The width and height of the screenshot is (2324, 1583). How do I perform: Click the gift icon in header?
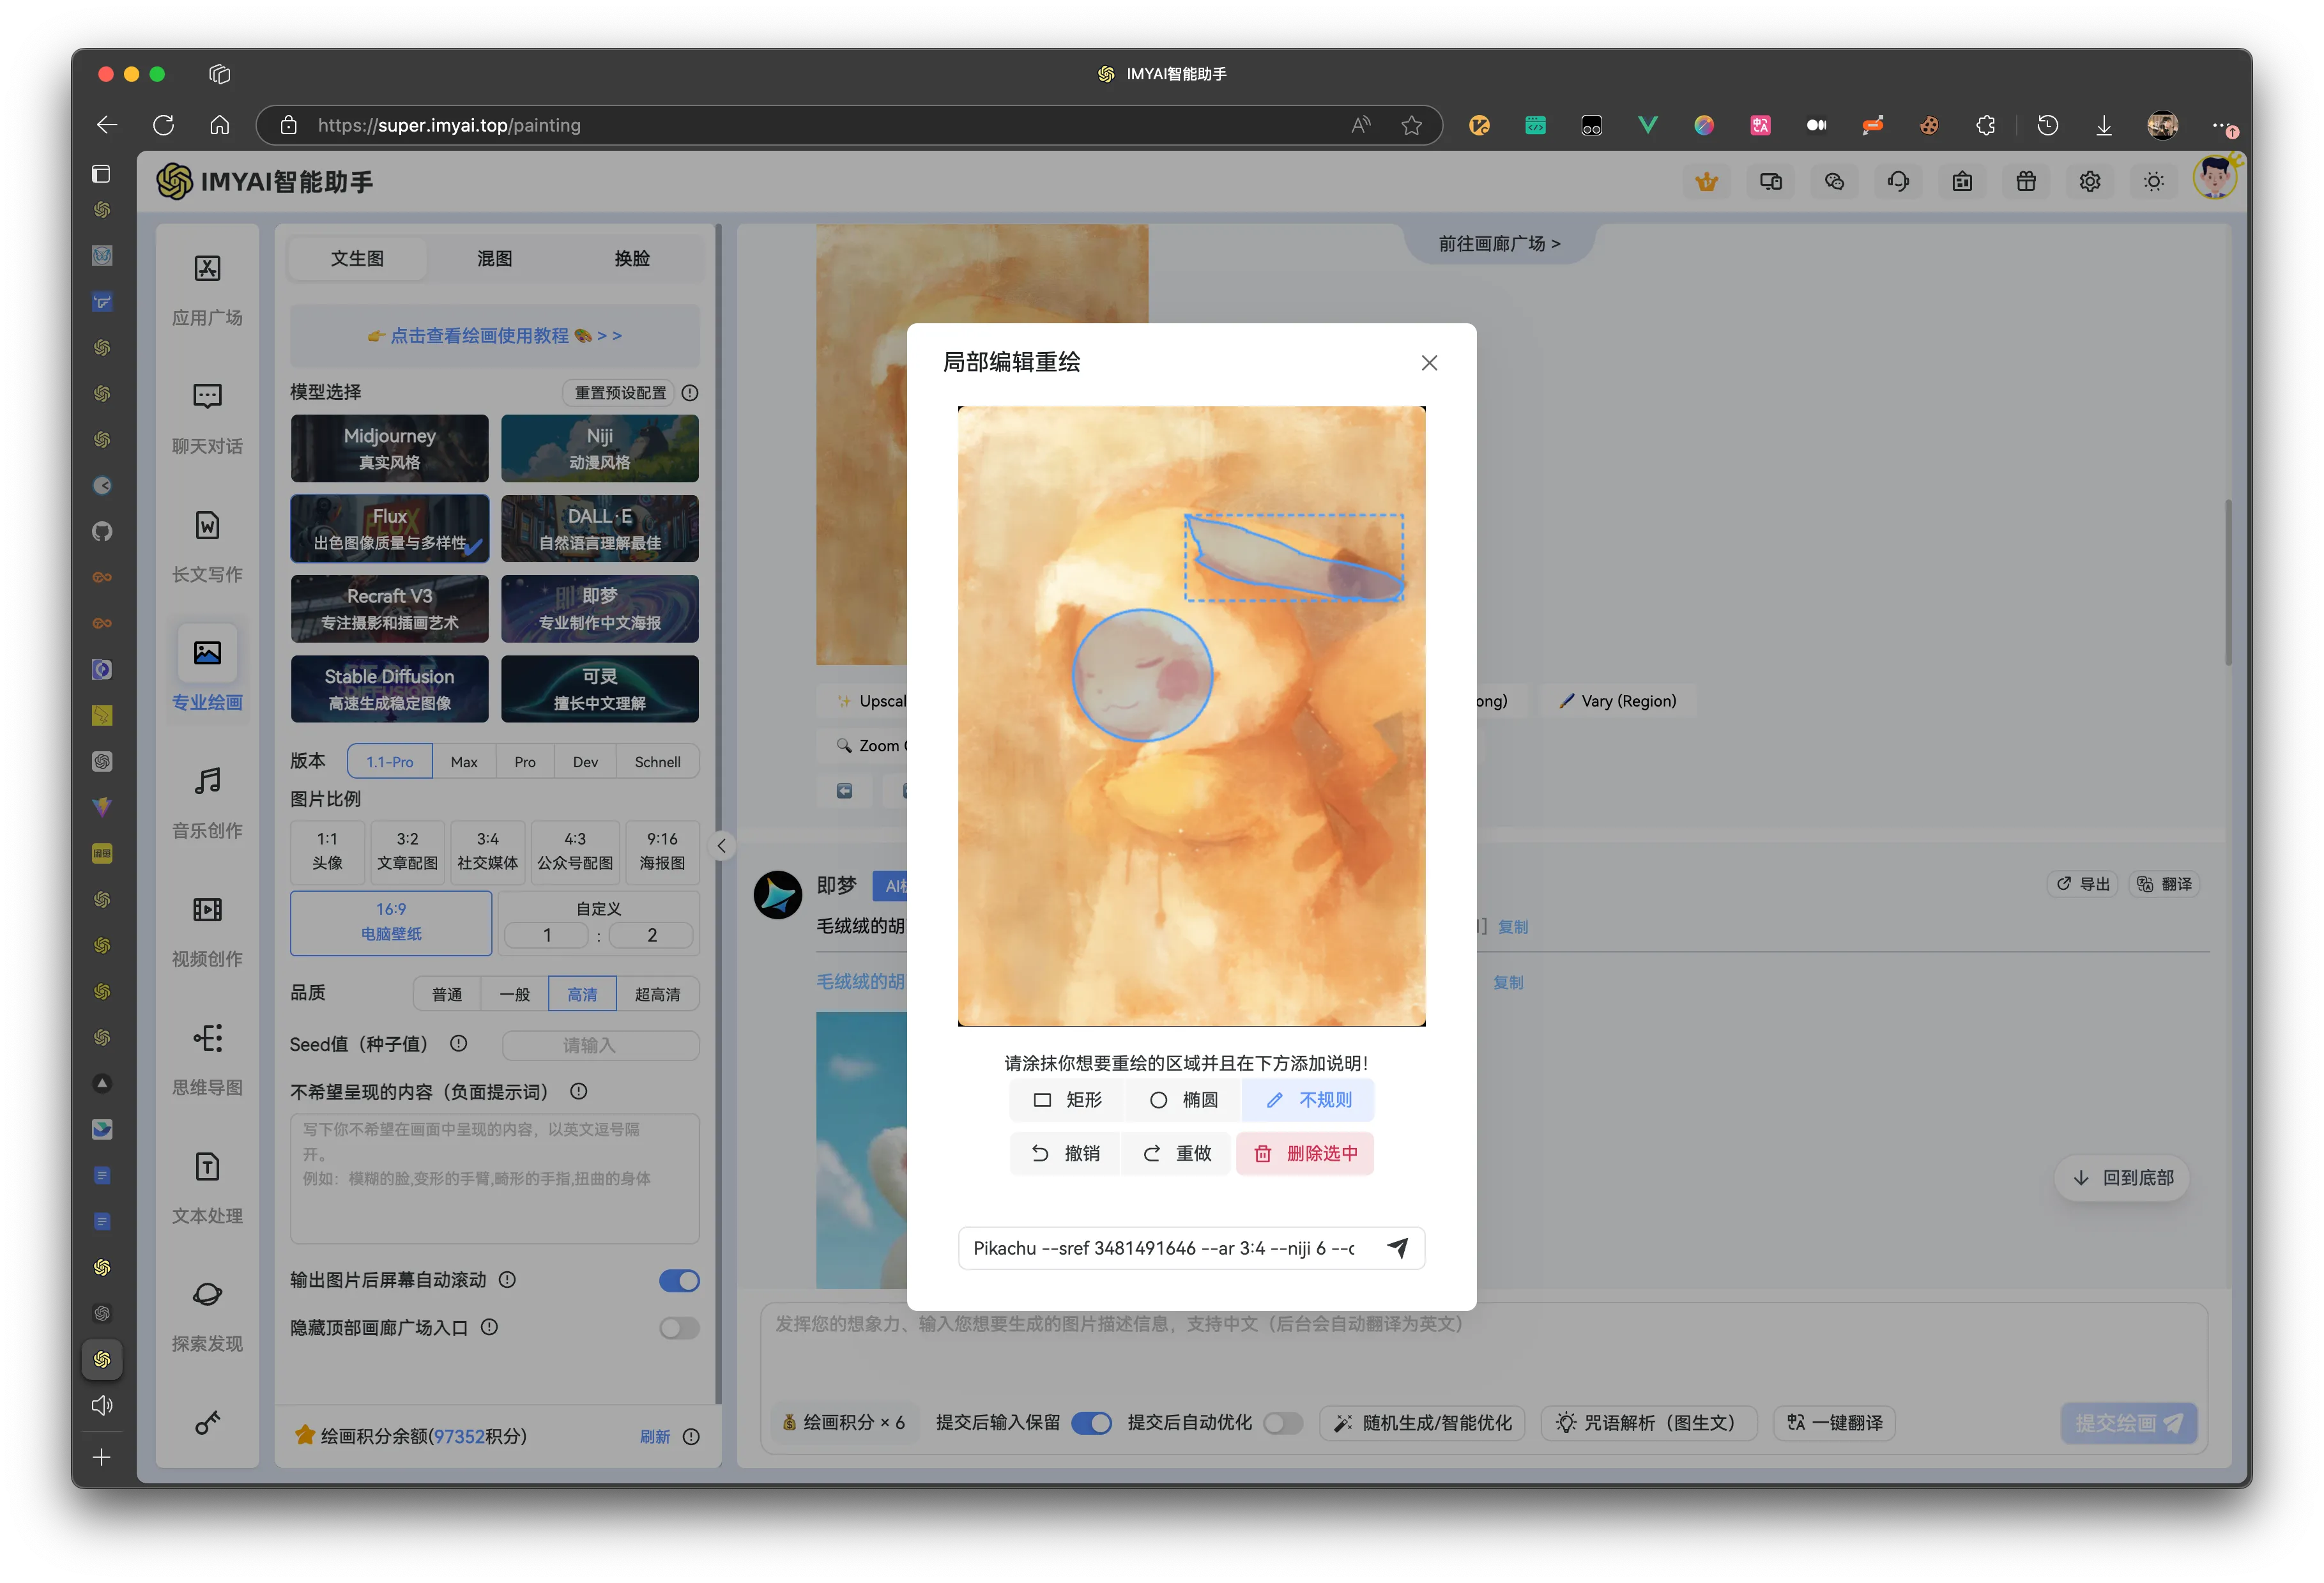click(2026, 182)
